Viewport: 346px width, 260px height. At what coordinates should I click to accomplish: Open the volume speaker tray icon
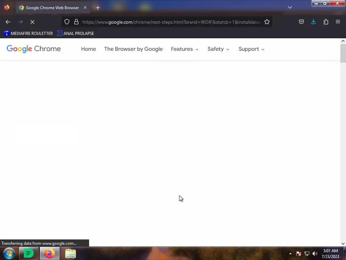pos(315,254)
